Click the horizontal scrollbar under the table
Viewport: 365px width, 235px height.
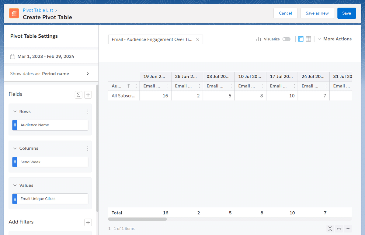tap(137, 219)
